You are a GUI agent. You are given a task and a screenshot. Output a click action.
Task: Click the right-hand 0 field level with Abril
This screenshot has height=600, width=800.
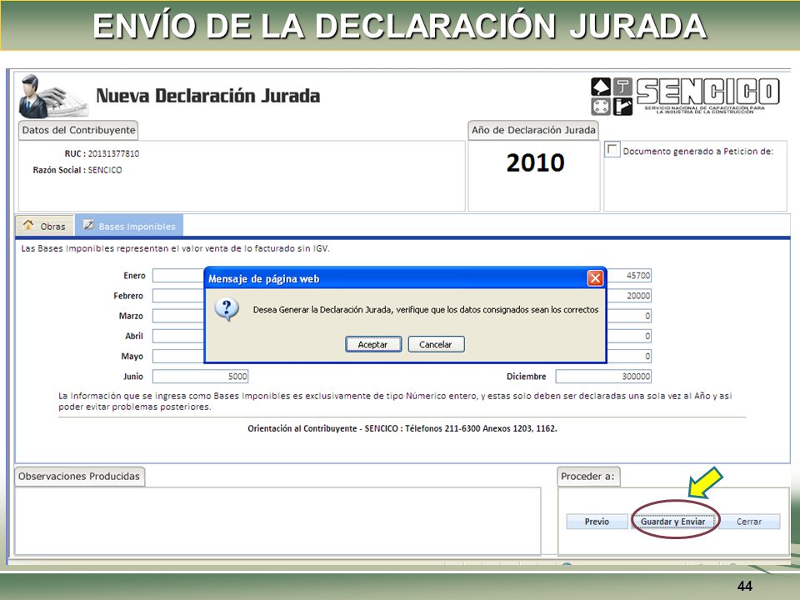point(629,336)
